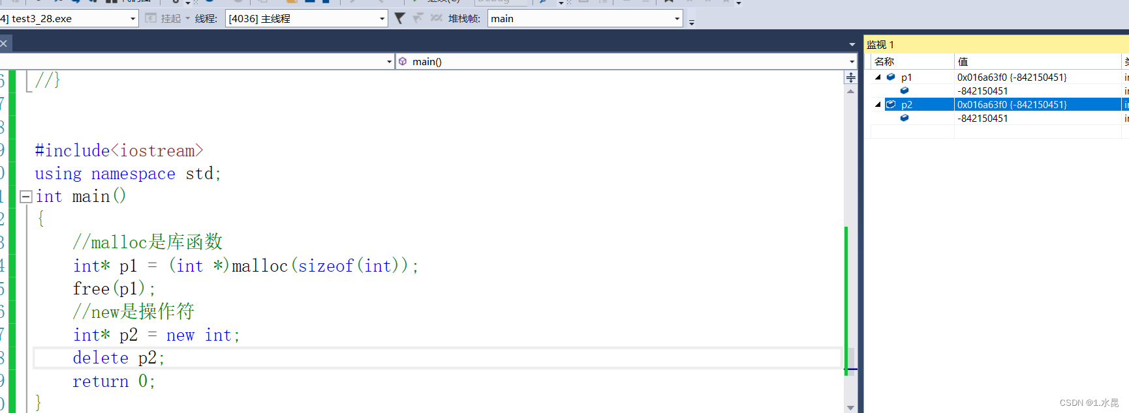
Task: Click the malloc(sizeof(int)) code line
Action: (x=245, y=266)
